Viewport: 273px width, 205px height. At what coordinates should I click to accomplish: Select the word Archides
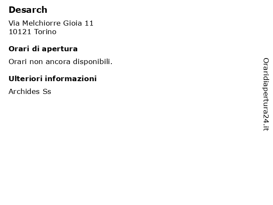click(24, 91)
